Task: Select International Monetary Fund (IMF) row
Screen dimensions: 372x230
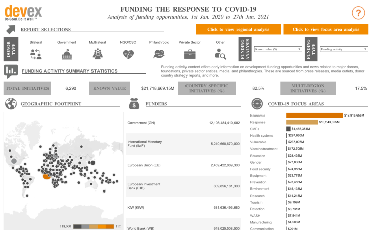Action: (183, 144)
